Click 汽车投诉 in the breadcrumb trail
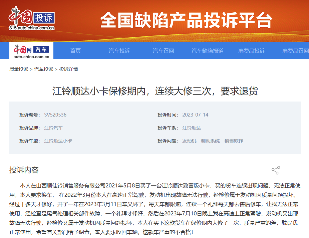The height and width of the screenshot is (238, 309). tap(44, 69)
